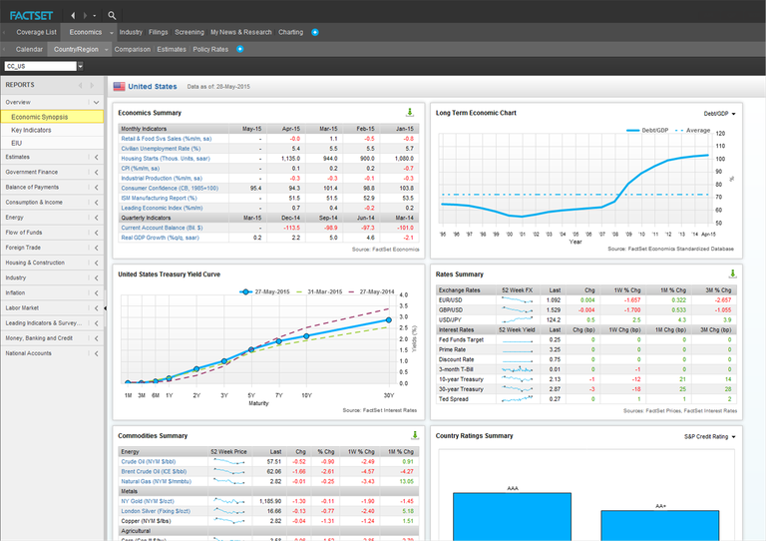Open the United States country title link

click(x=153, y=87)
